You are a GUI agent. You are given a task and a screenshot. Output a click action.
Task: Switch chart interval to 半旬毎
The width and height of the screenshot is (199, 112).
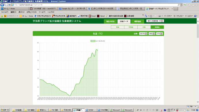tap(131, 27)
